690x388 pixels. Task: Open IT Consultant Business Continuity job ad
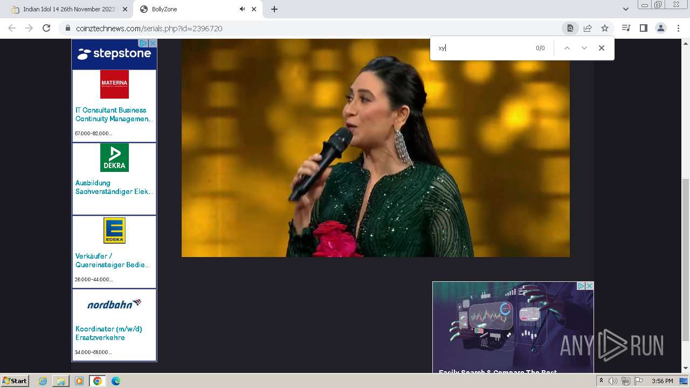coord(114,114)
